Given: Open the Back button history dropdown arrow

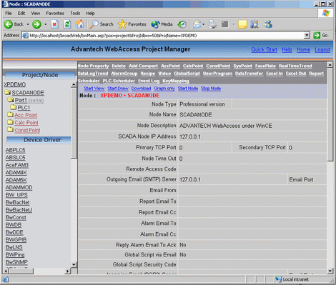Looking at the screenshot, I should [28, 24].
